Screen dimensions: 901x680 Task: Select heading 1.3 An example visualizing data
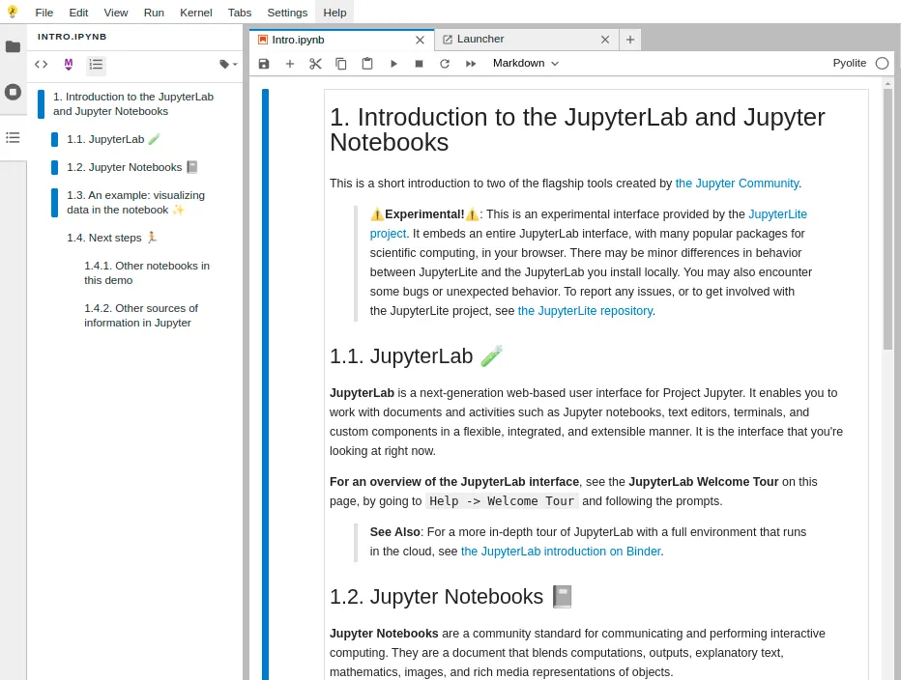click(x=135, y=202)
